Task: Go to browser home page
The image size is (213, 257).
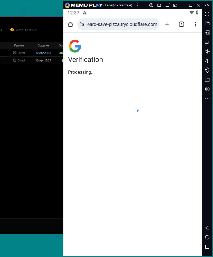Action: point(70,24)
